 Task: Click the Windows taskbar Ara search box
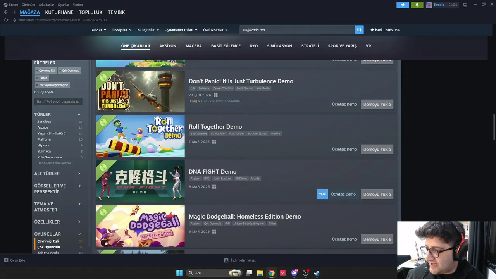click(214, 273)
